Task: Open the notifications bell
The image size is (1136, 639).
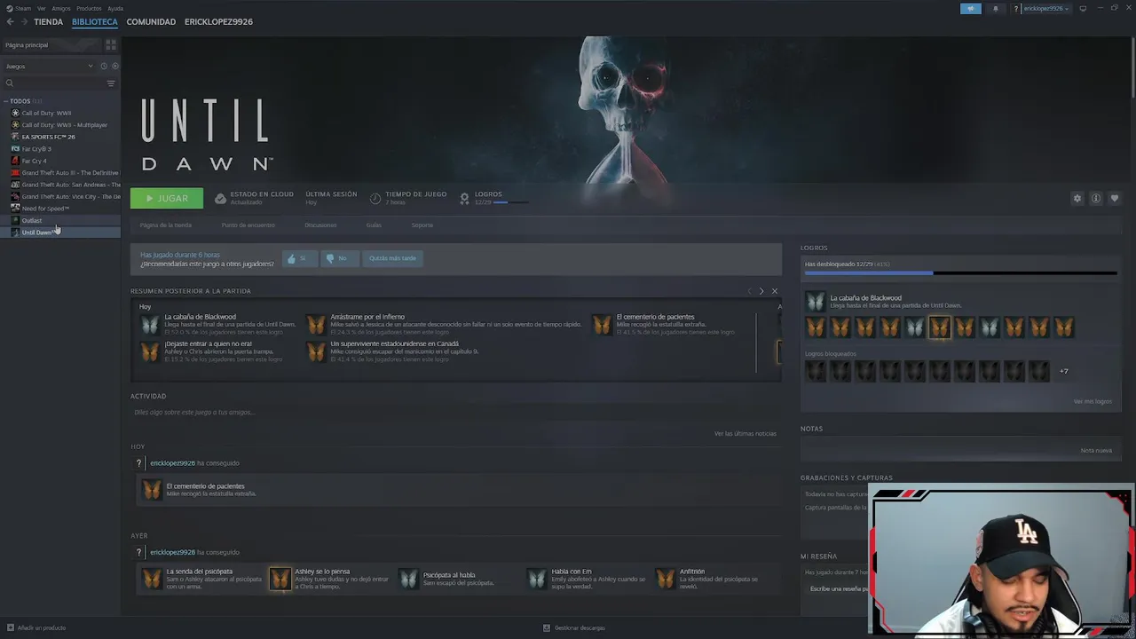Action: tap(995, 8)
